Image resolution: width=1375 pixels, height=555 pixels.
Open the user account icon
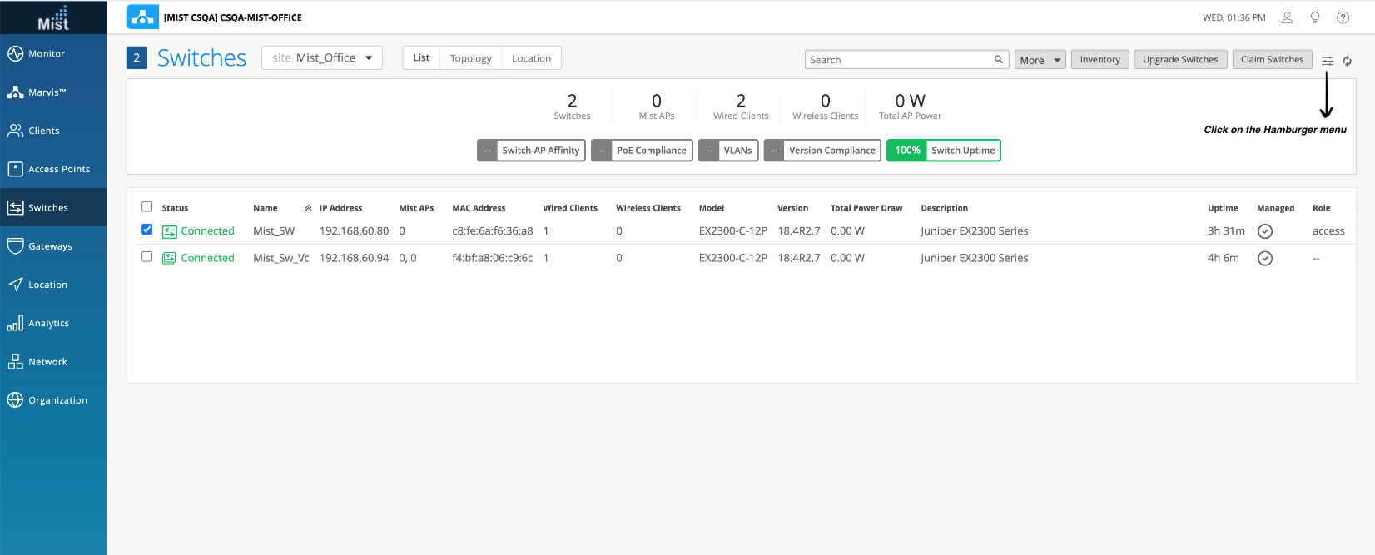[x=1287, y=17]
